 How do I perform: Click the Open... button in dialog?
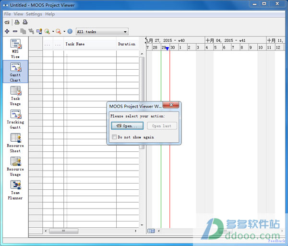(127, 126)
